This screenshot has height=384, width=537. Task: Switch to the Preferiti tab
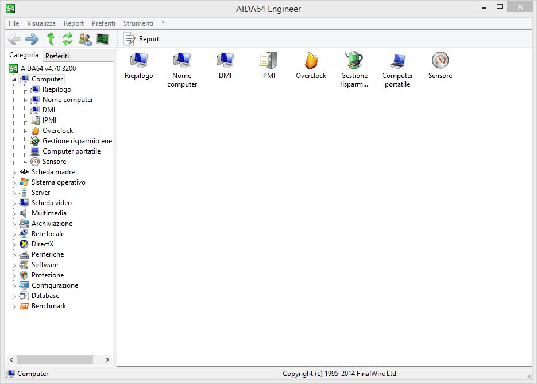point(57,56)
